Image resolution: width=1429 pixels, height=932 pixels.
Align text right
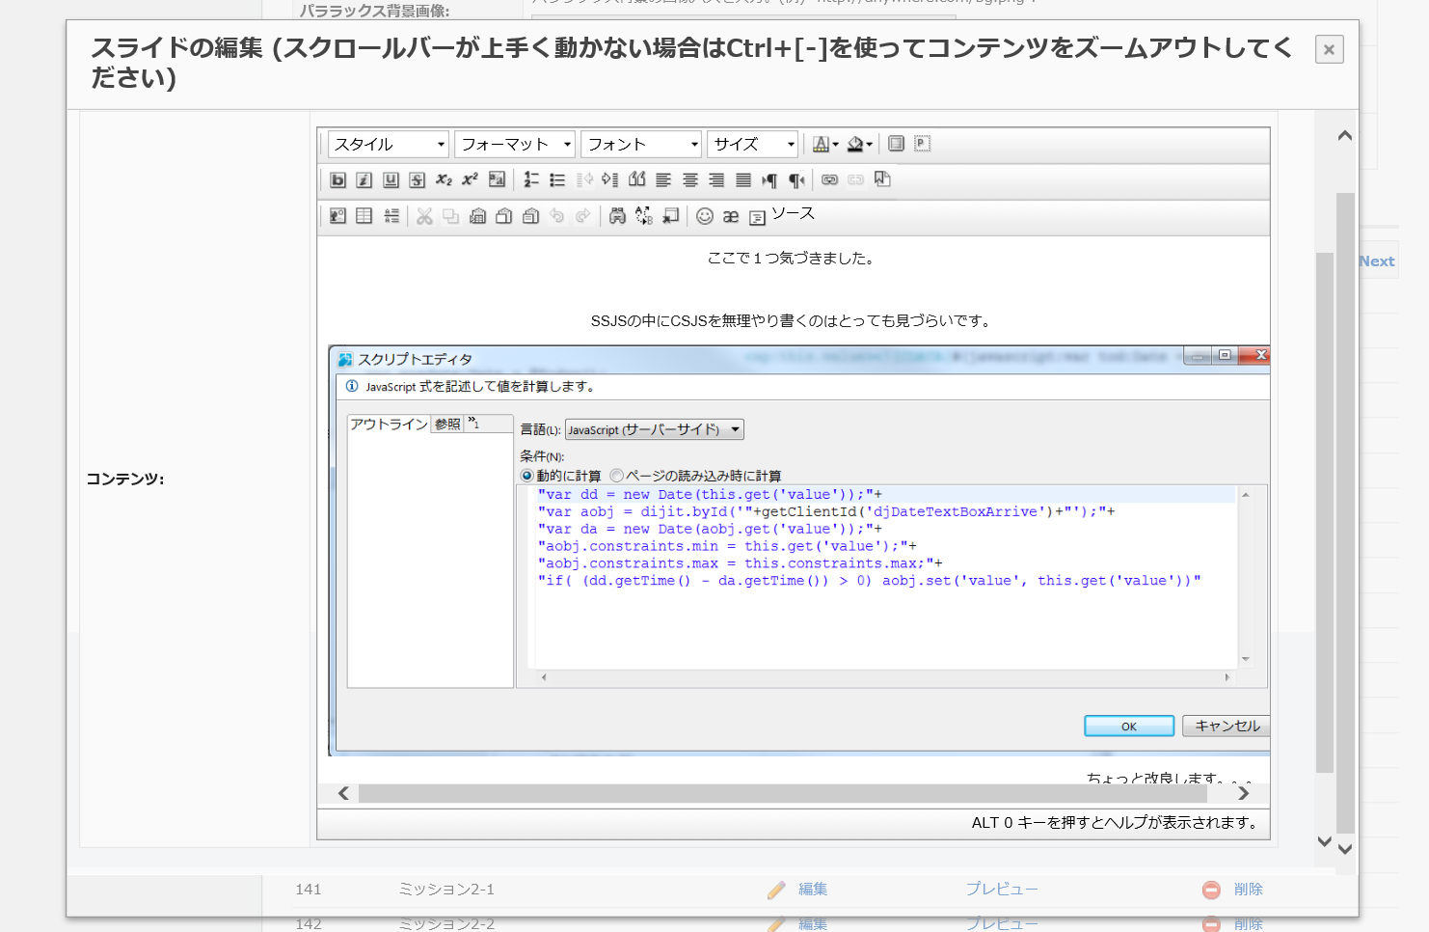(716, 179)
